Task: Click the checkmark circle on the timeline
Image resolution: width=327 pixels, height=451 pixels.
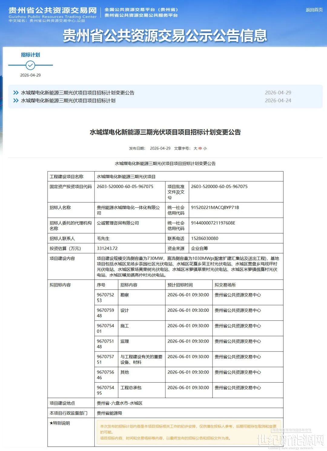Action: [30, 65]
